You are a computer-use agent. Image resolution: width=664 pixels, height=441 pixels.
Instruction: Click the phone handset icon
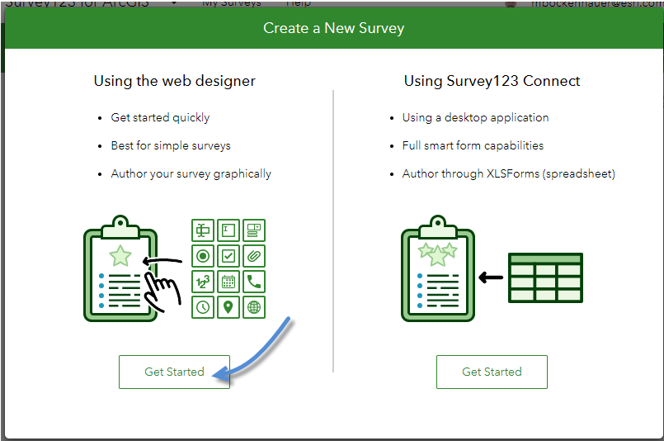(254, 282)
